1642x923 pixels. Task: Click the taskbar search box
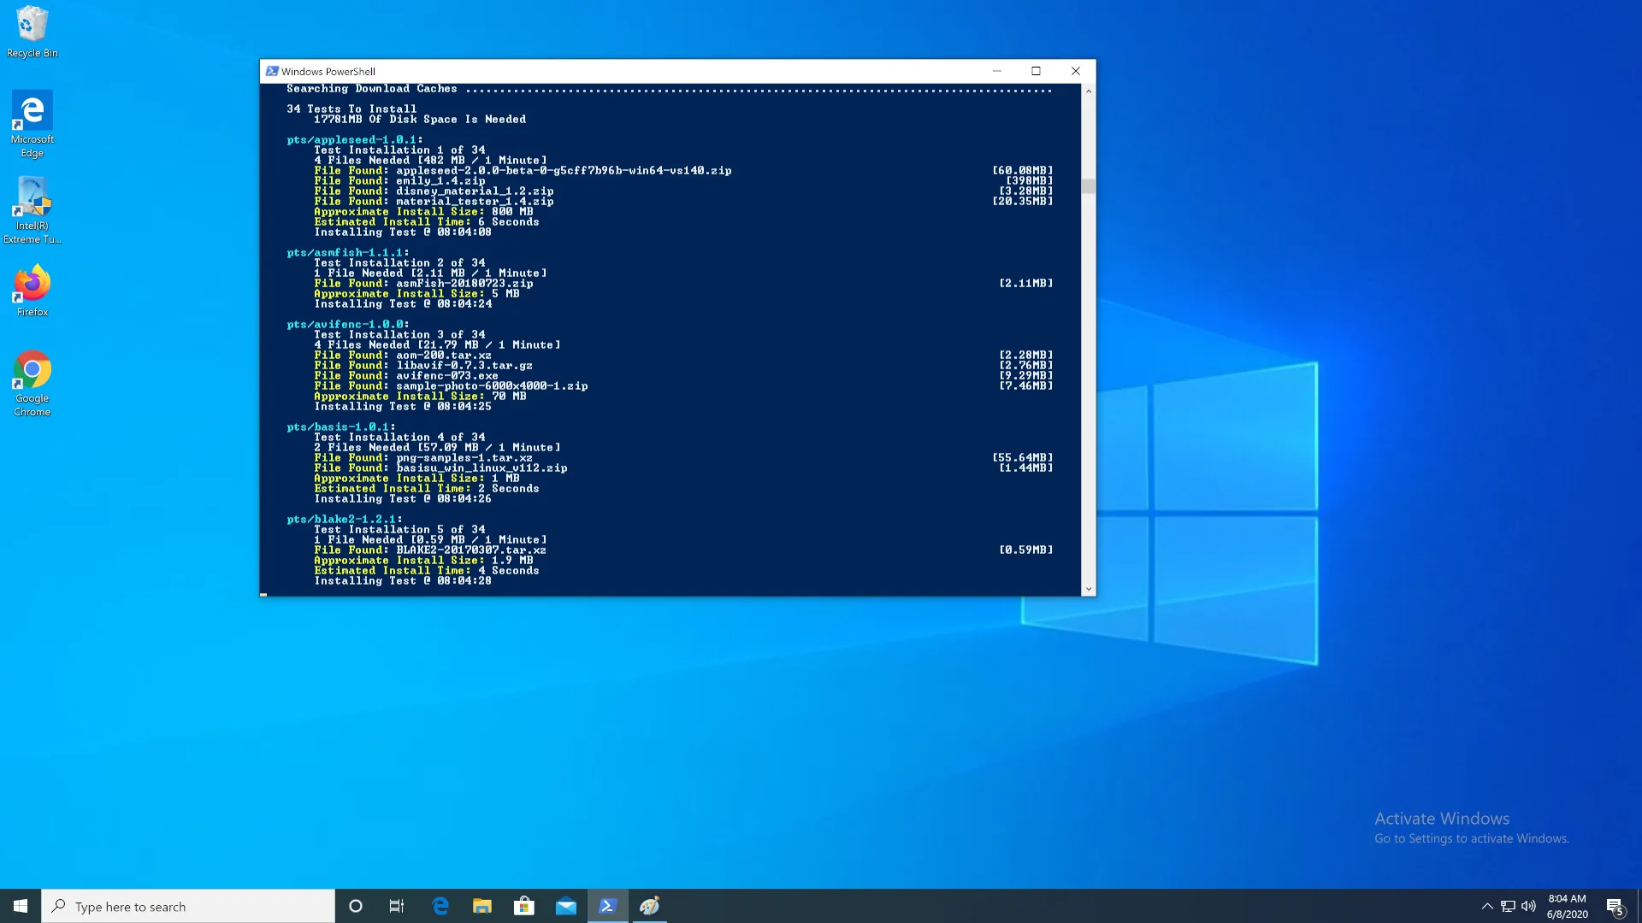pyautogui.click(x=188, y=906)
